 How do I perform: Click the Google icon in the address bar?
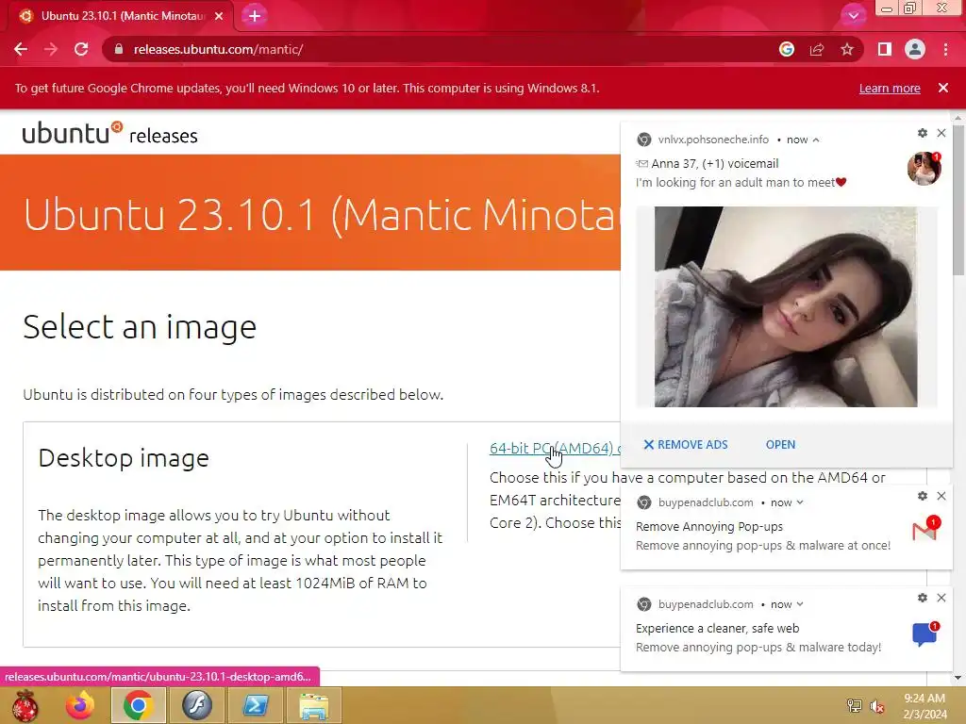(x=787, y=49)
